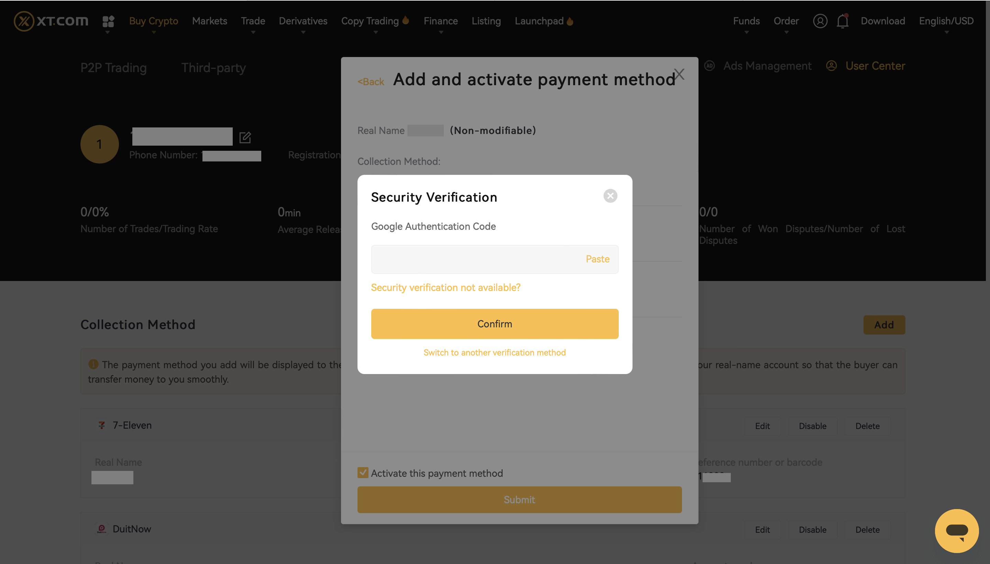This screenshot has height=564, width=990.
Task: Click the edit nickname pencil icon
Action: 245,137
